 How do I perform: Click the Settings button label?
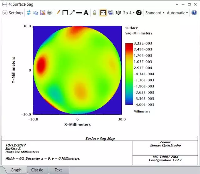16,13
